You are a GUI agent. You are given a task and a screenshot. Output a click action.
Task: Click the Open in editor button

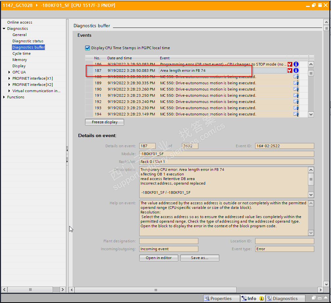[159, 258]
